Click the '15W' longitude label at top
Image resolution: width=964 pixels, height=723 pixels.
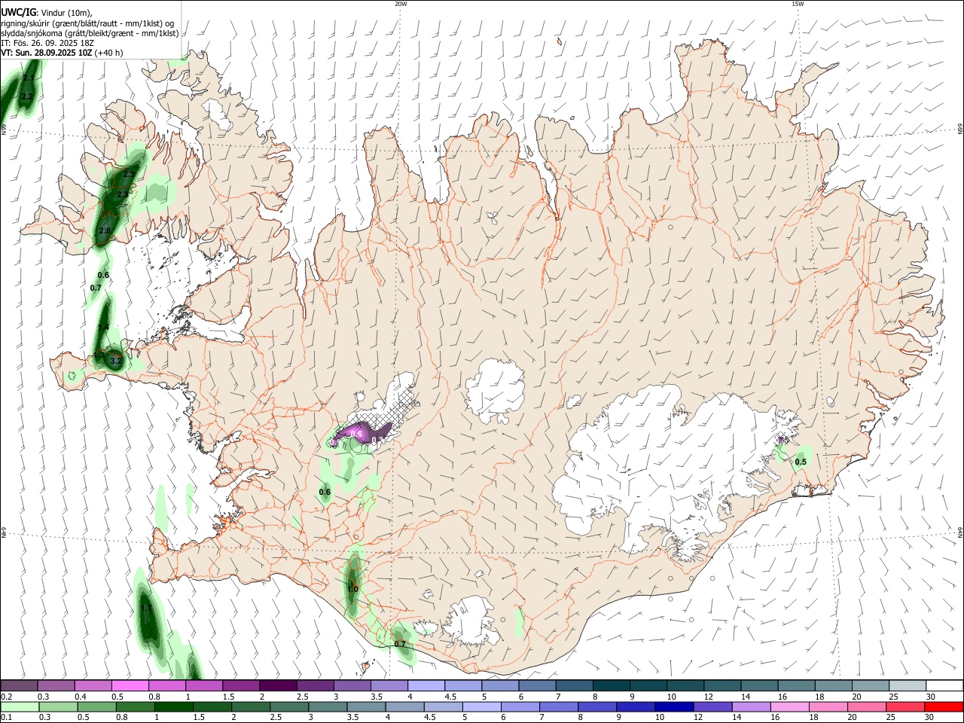pyautogui.click(x=797, y=4)
